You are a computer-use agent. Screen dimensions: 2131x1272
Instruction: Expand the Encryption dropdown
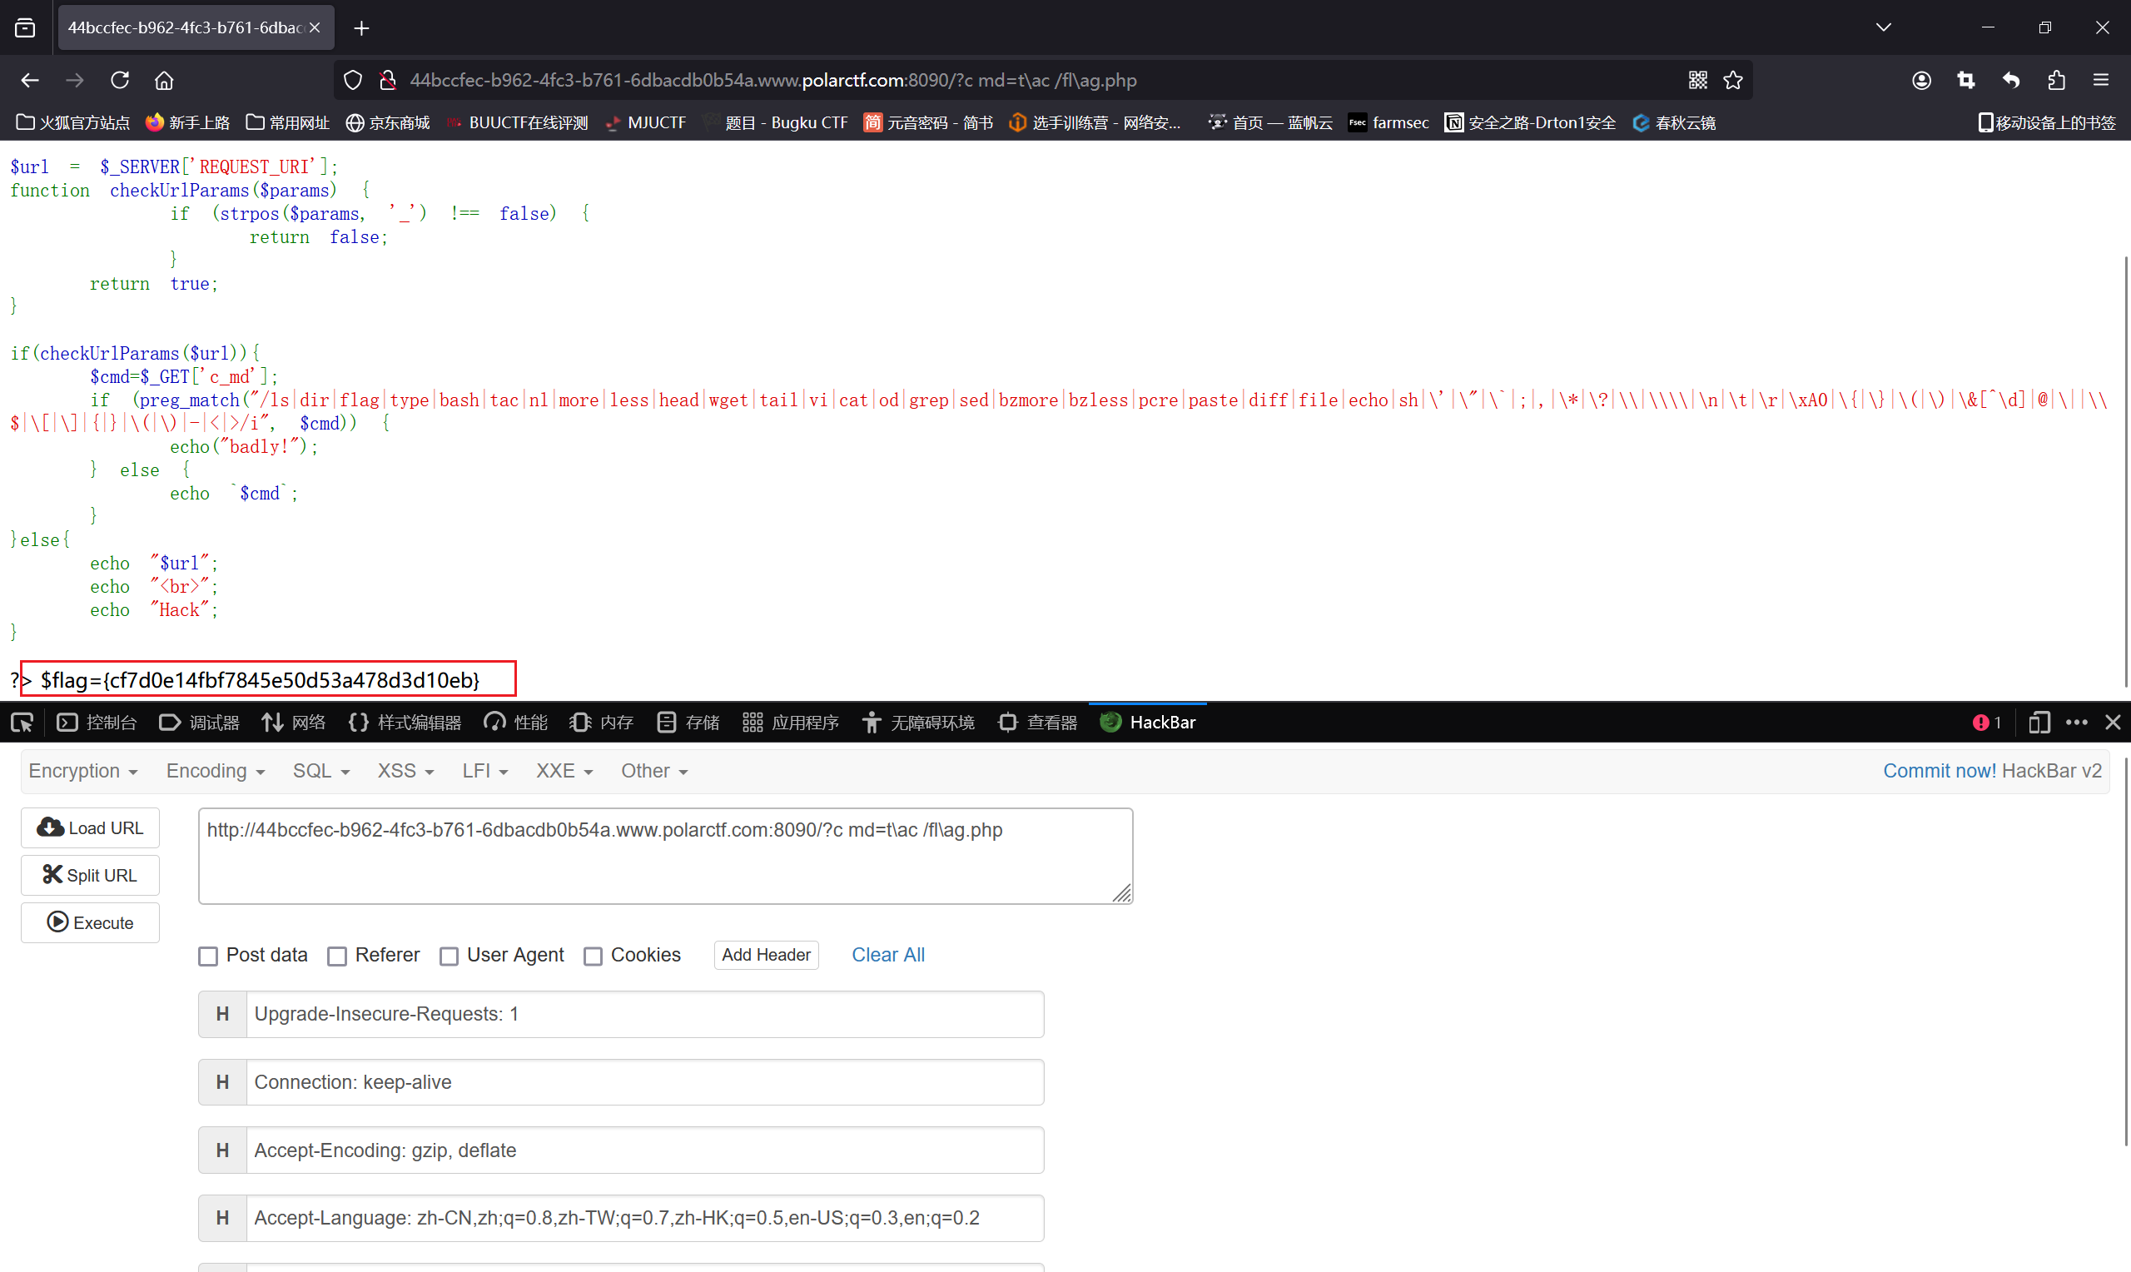tap(83, 771)
